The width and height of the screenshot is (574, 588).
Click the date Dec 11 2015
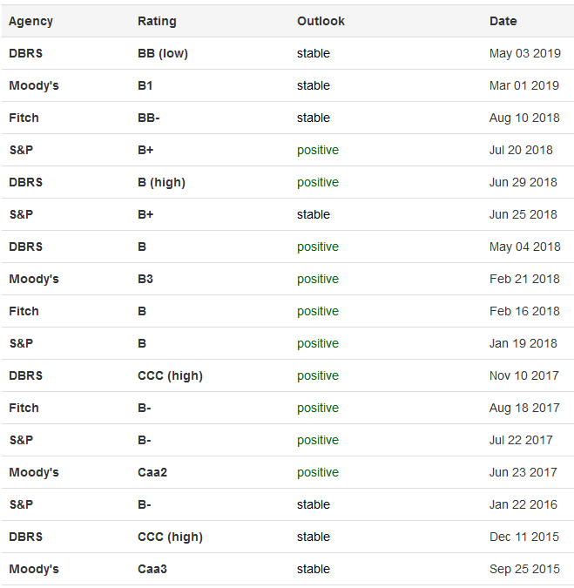523,537
